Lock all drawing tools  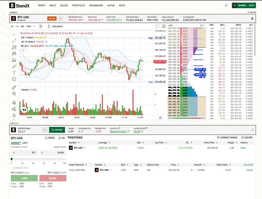pyautogui.click(x=14, y=115)
